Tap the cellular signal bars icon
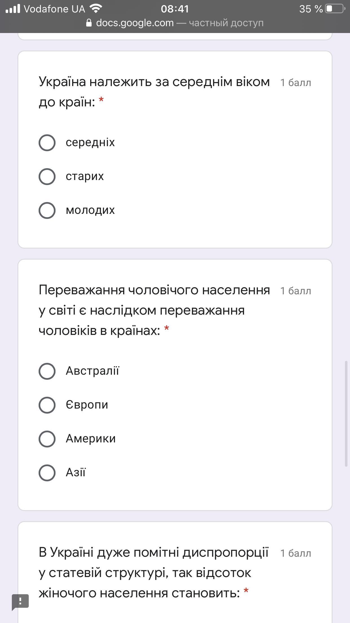The image size is (350, 623). click(13, 9)
